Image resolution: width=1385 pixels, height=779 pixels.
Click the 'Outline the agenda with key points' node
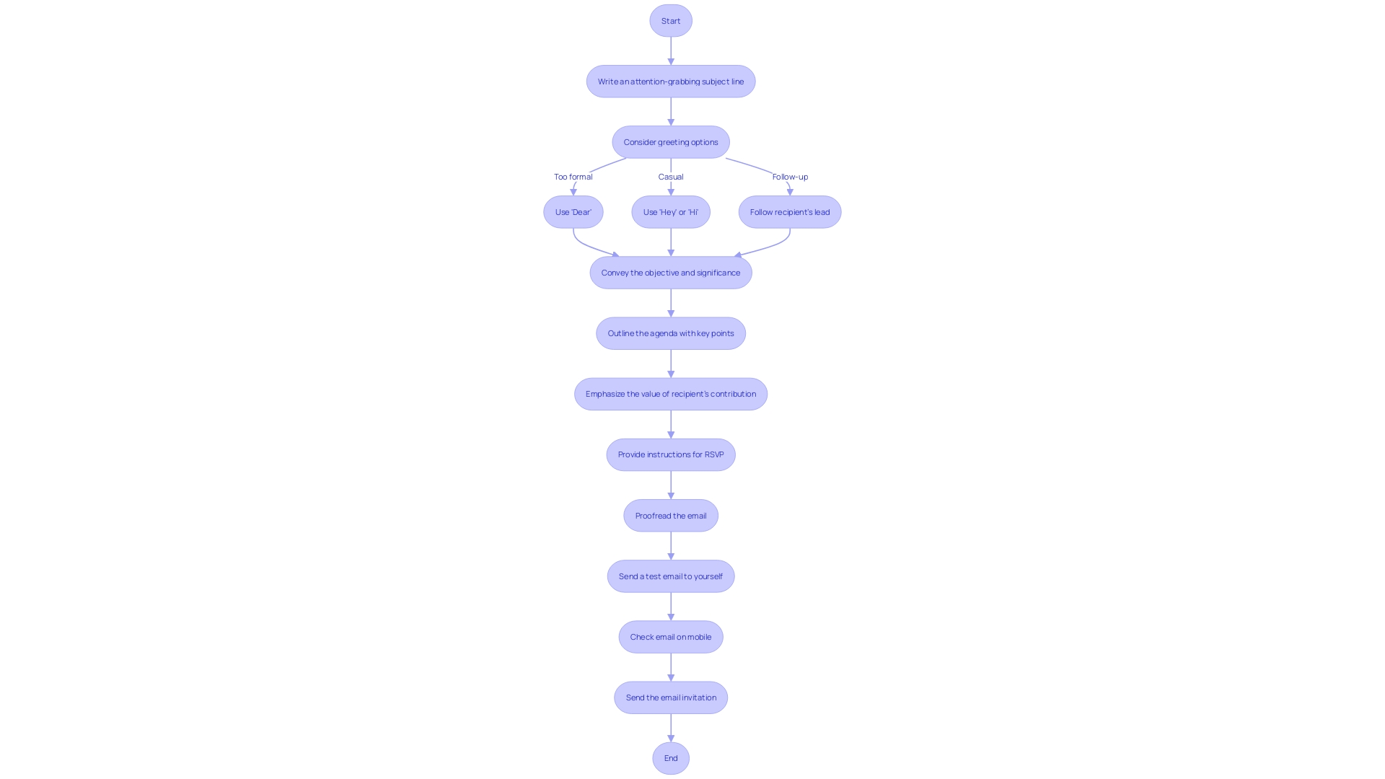point(671,333)
